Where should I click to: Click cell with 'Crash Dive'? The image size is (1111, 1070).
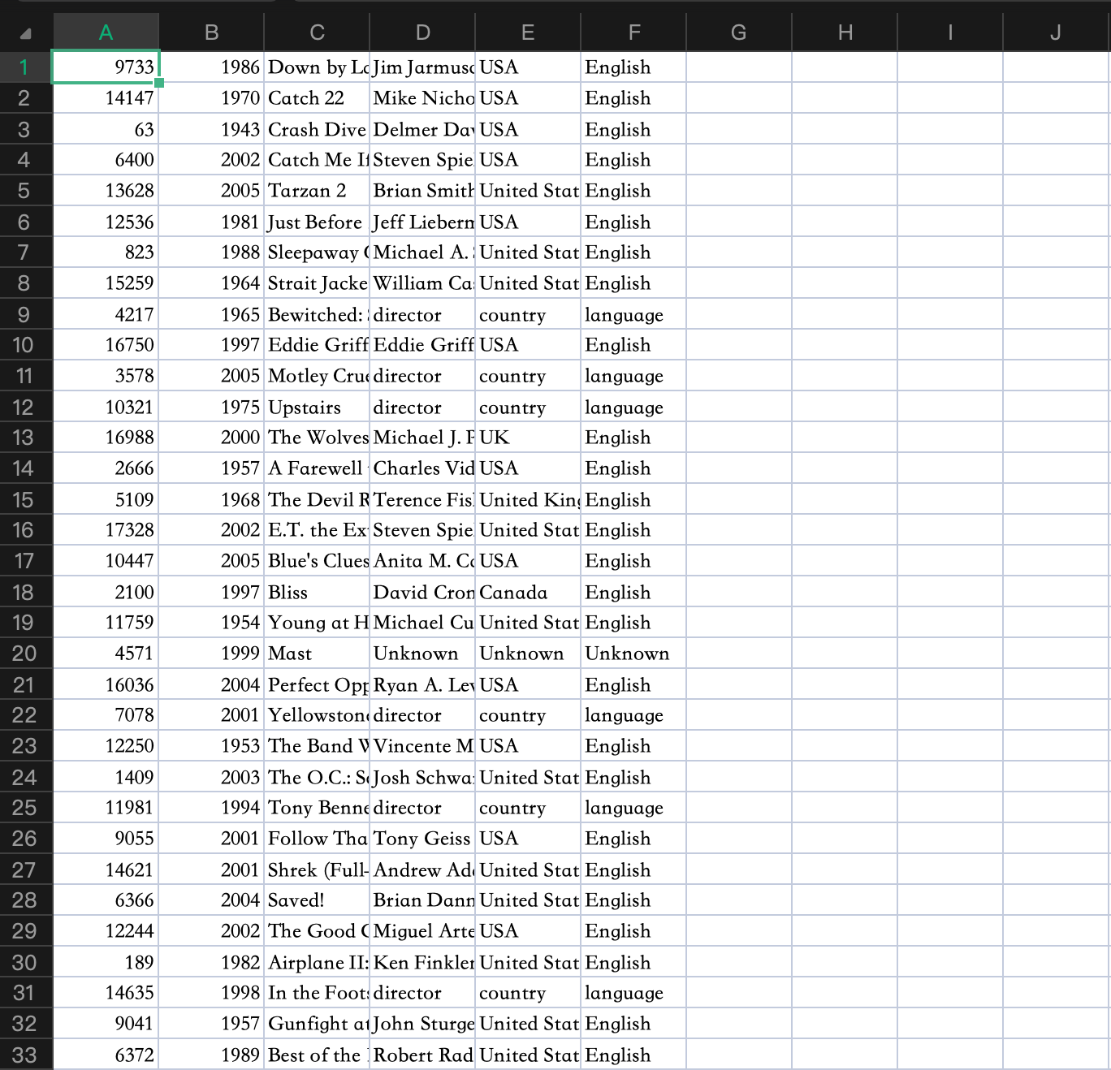pos(317,129)
